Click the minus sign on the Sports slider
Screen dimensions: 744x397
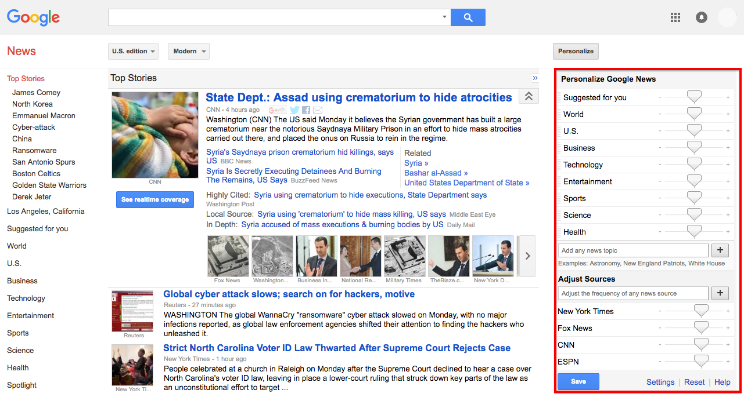point(660,198)
